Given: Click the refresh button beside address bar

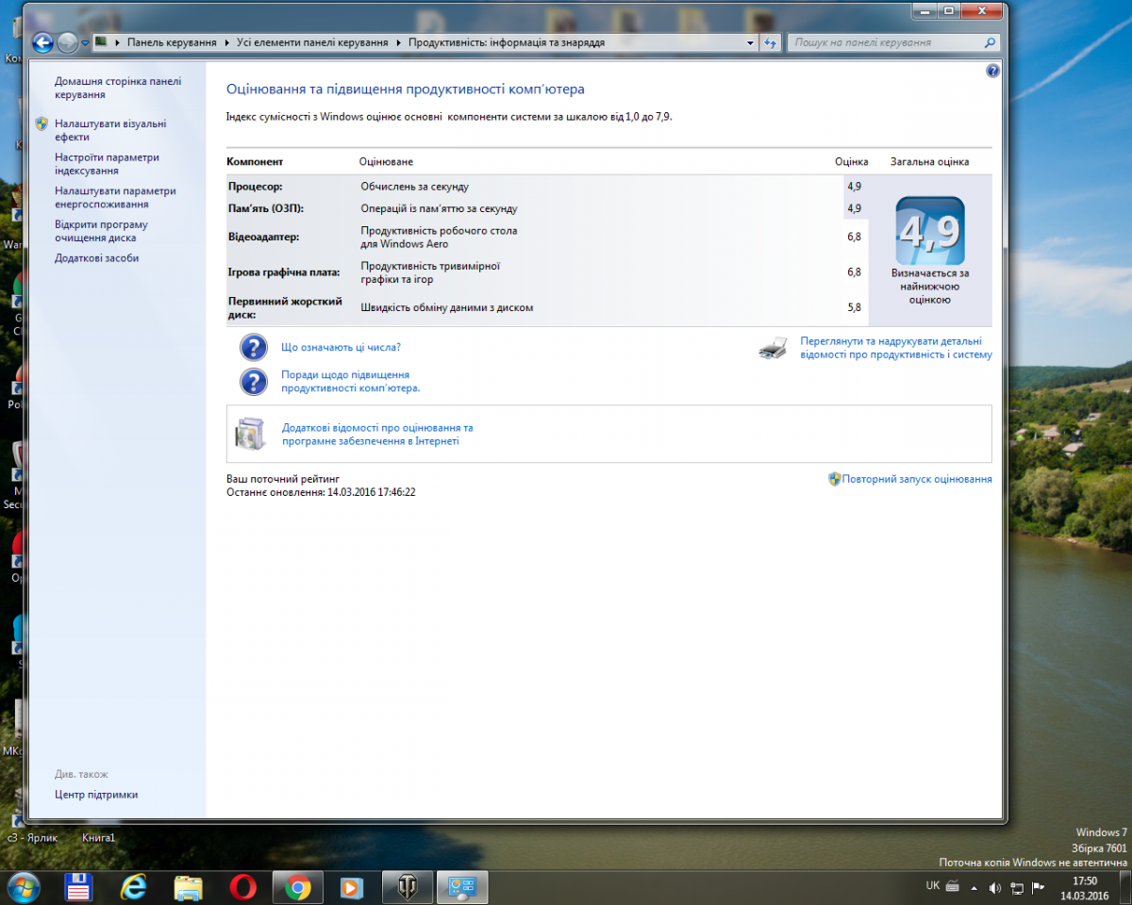Looking at the screenshot, I should [x=771, y=42].
